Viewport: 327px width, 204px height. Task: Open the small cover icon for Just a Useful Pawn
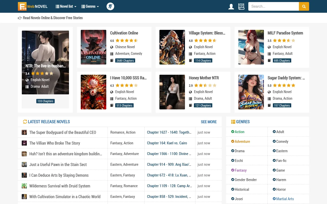point(24,164)
